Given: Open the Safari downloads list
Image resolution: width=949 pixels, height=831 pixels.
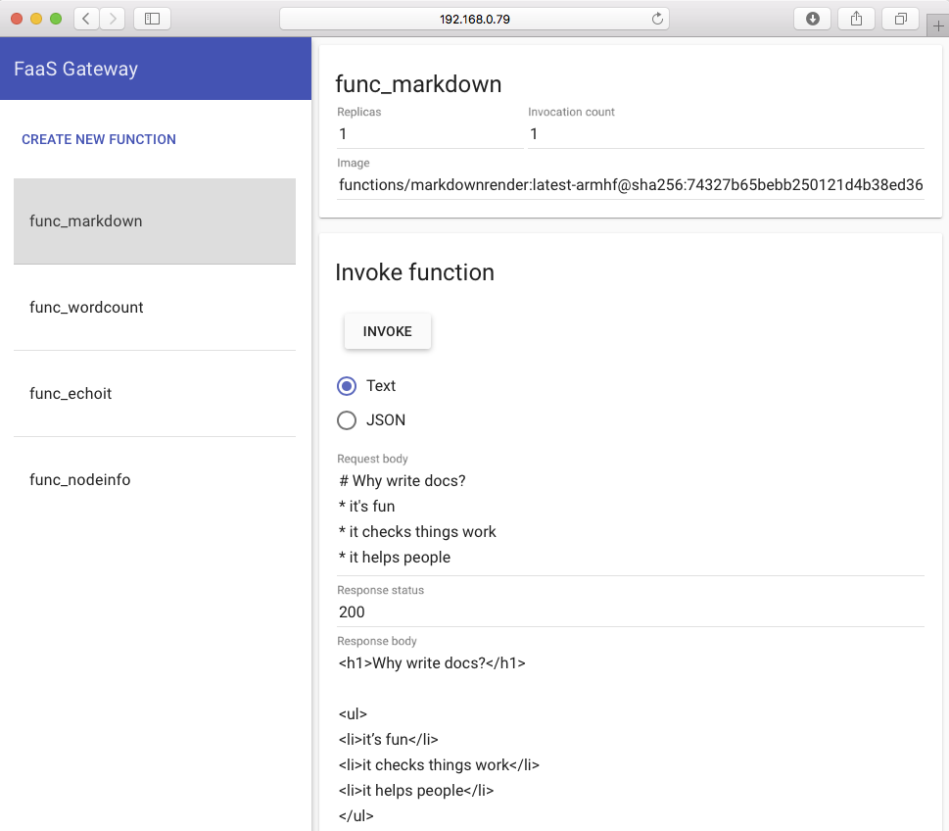Looking at the screenshot, I should click(812, 18).
